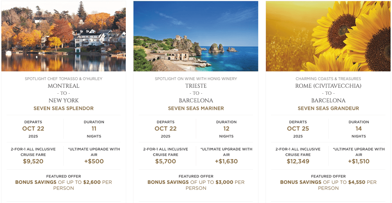Open the Trieste to Barcelona itinerary
The height and width of the screenshot is (203, 392).
click(196, 93)
